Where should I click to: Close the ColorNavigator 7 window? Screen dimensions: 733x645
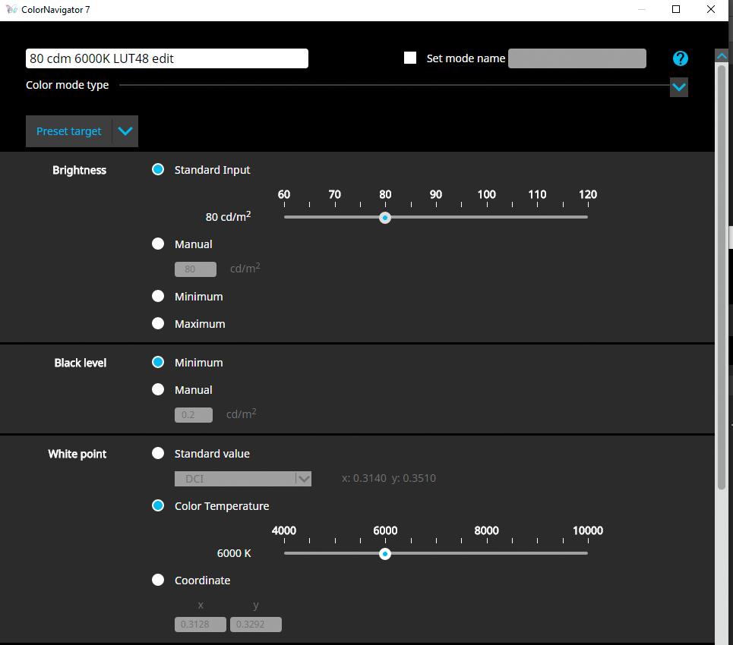[x=711, y=9]
